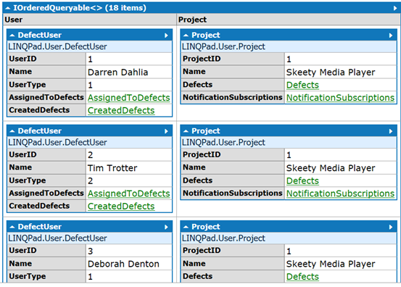
Task: Click right arrow on Deborah Denton's DefectUser header
Action: (x=166, y=227)
